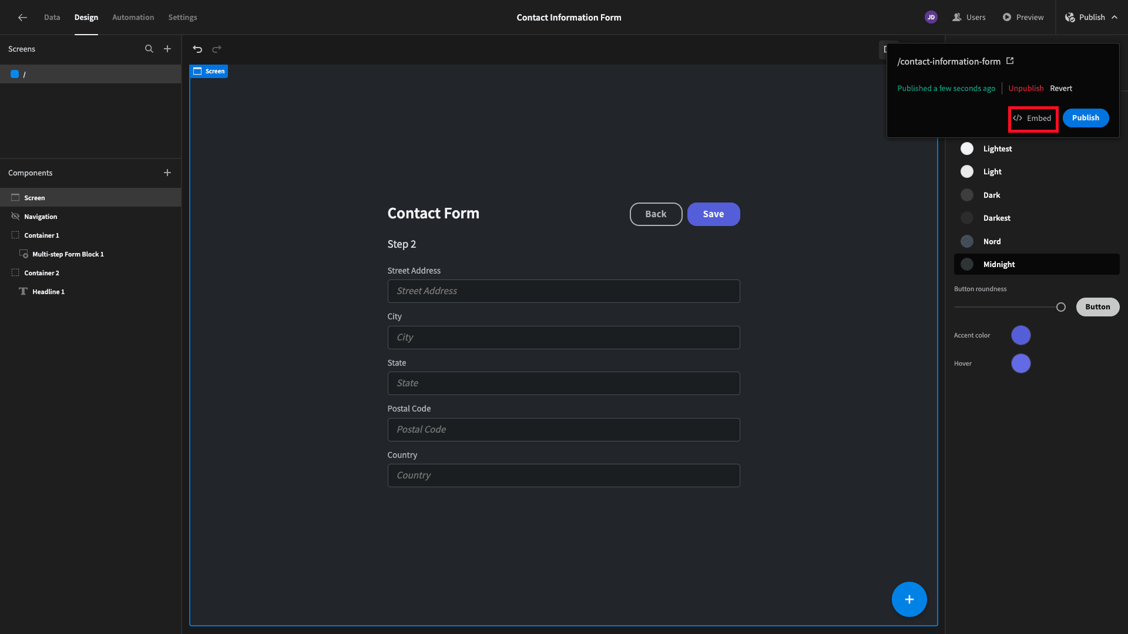Click the Preview button
The width and height of the screenshot is (1128, 634).
point(1023,18)
